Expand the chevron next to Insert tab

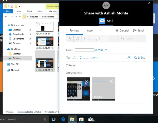click(x=100, y=30)
